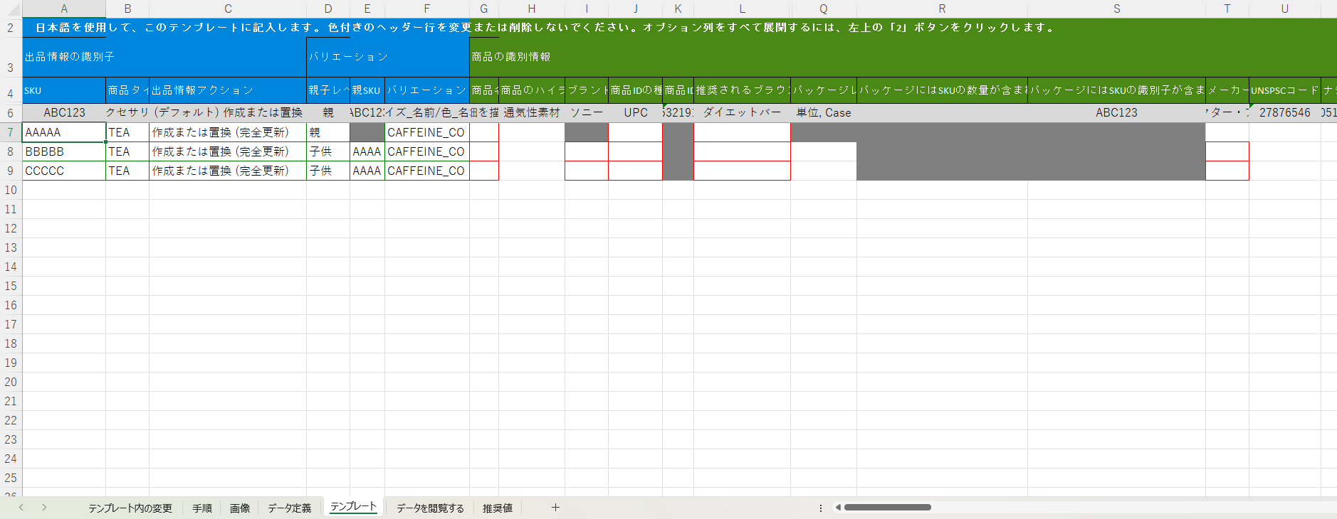This screenshot has height=519, width=1337.
Task: Select row 7 header
Action: point(11,132)
